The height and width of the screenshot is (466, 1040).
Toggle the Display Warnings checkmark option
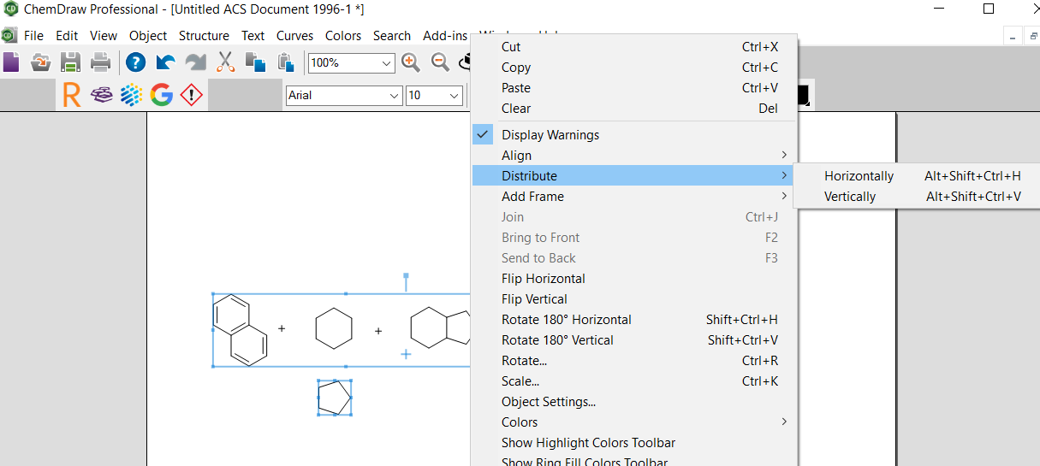coord(550,135)
